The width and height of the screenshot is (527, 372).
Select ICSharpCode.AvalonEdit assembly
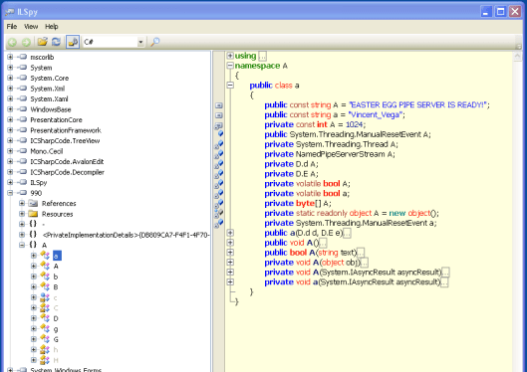click(67, 162)
